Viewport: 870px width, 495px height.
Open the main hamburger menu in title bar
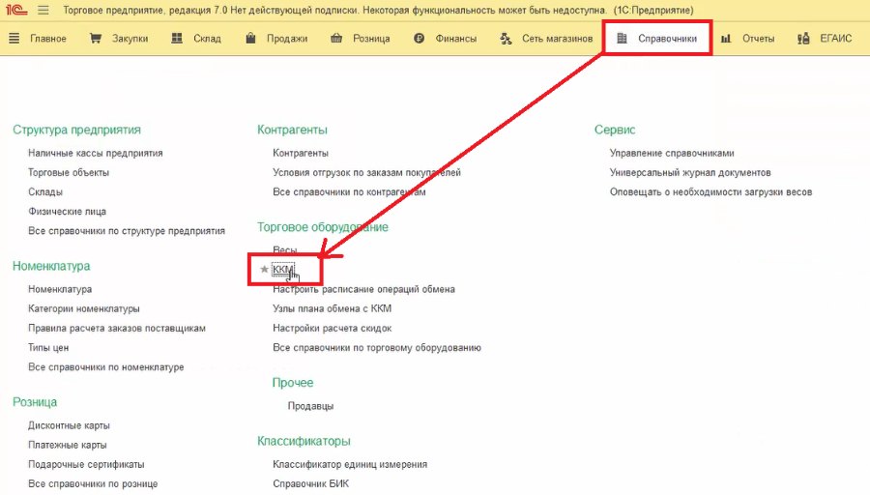pyautogui.click(x=43, y=10)
